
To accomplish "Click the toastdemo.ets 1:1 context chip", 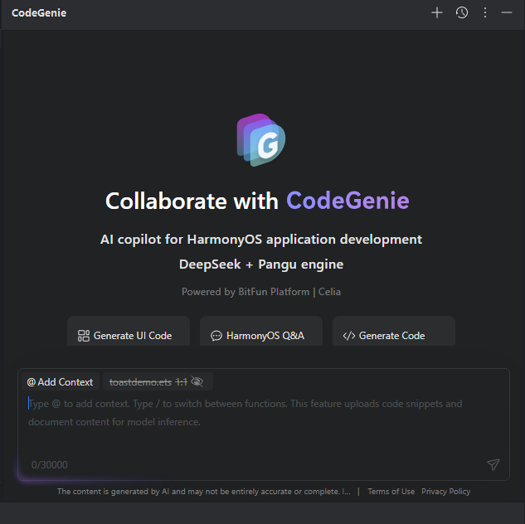I will coord(158,381).
